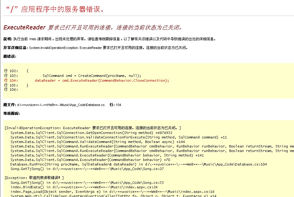This screenshot has width=294, height=197.
Task: Click trace line "Song.GetTjSong()" ending Song.cs:27
Action: point(87,169)
